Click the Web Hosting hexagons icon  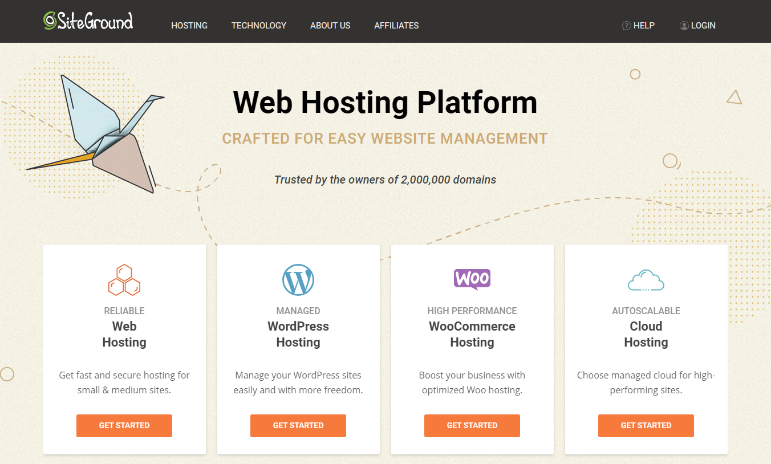124,280
